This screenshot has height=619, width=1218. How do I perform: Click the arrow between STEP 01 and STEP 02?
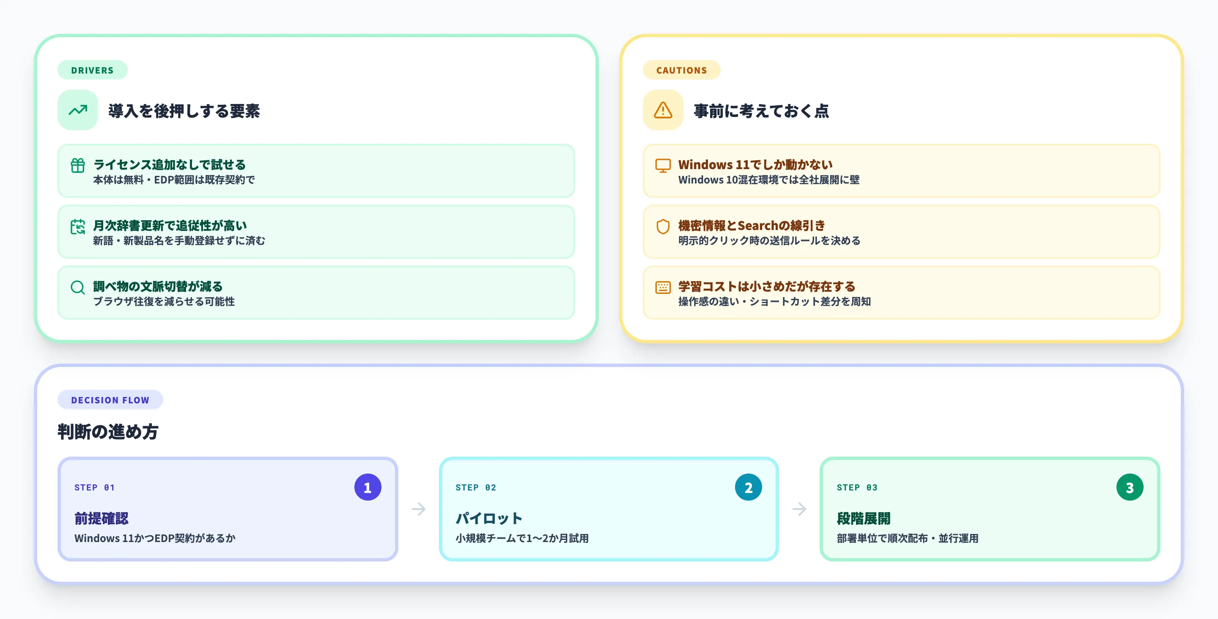(419, 509)
